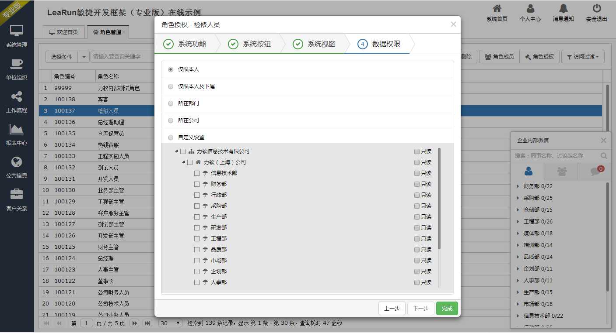Image resolution: width=616 pixels, height=333 pixels.
Task: Check the 信息技术部 tree checkbox
Action: [197, 173]
